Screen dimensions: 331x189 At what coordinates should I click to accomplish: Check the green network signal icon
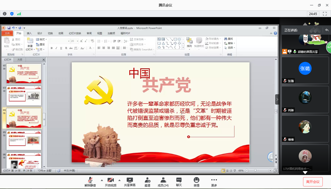point(19,14)
